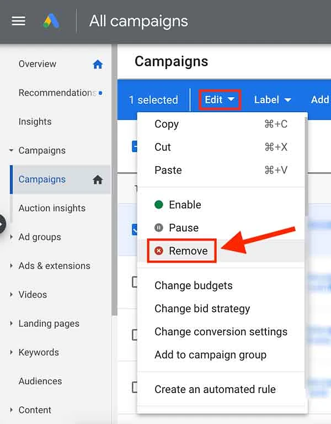Collapse the Campaigns section arrow
Image resolution: width=331 pixels, height=424 pixels.
[11, 150]
